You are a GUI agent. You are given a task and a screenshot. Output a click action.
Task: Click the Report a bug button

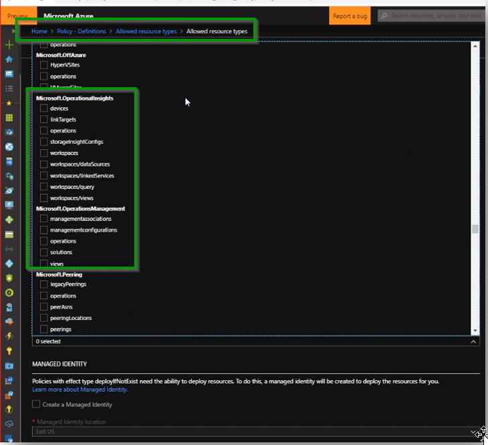[350, 16]
